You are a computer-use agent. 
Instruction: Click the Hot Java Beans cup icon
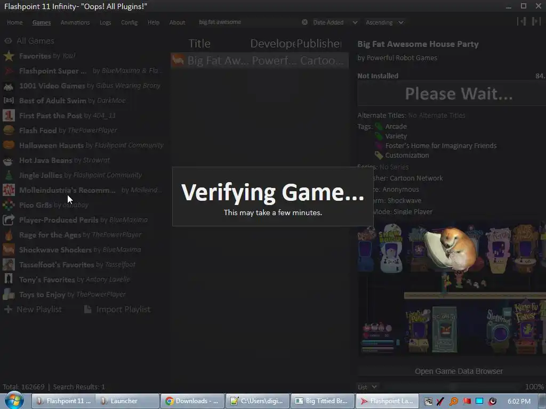pos(9,160)
